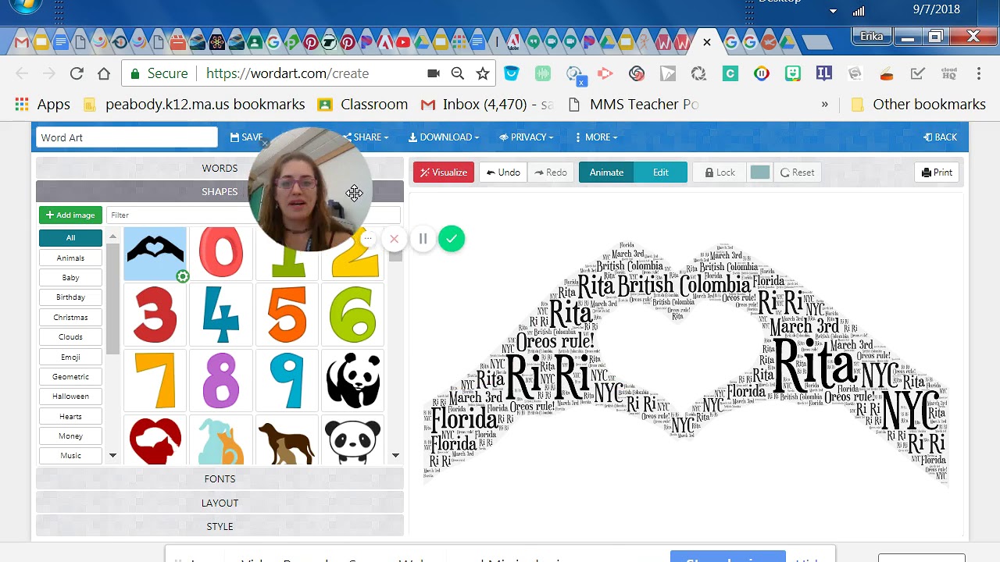Expand the STYLE panel
The height and width of the screenshot is (562, 1000).
click(x=220, y=526)
